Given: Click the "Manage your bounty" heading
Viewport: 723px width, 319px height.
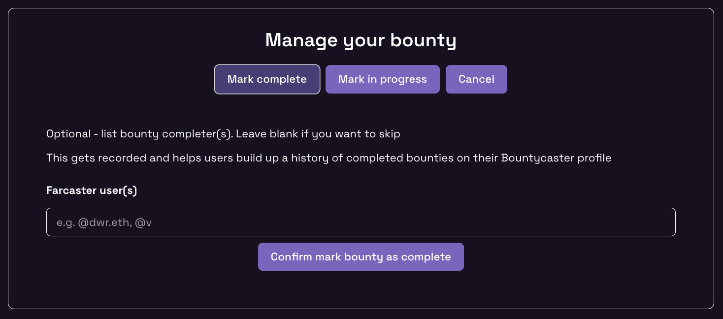Looking at the screenshot, I should [x=361, y=40].
